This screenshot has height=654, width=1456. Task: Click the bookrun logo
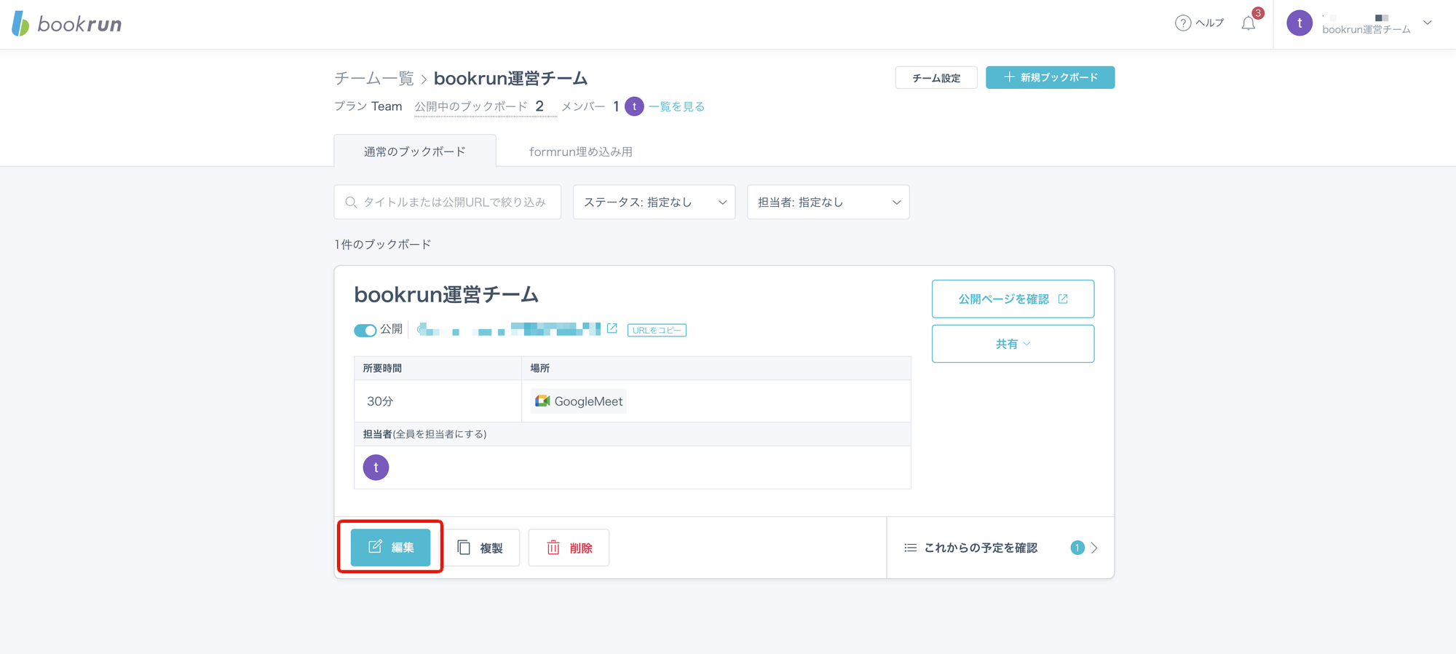click(67, 24)
